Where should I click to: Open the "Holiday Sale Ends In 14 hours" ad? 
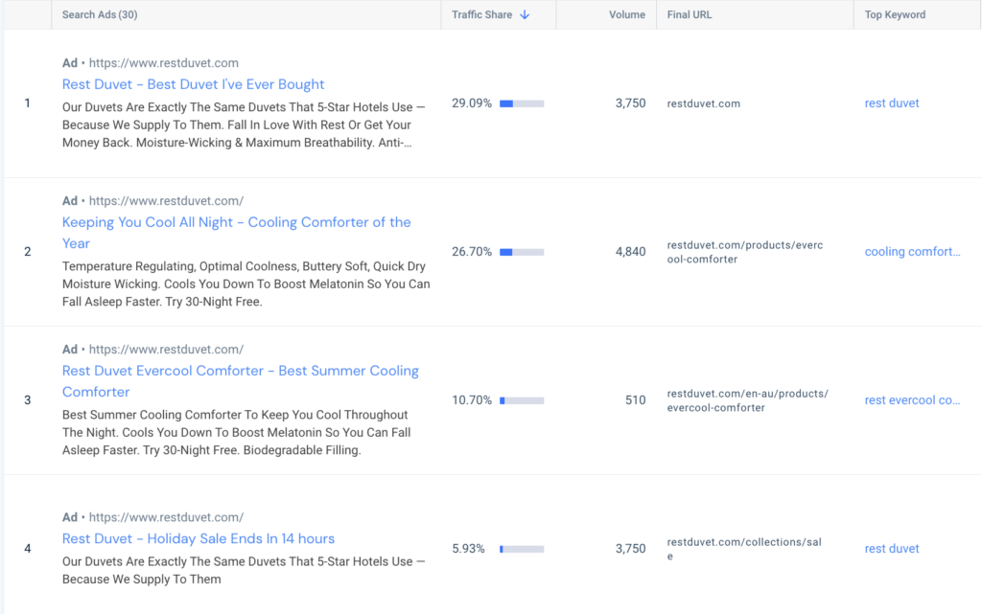coord(199,538)
